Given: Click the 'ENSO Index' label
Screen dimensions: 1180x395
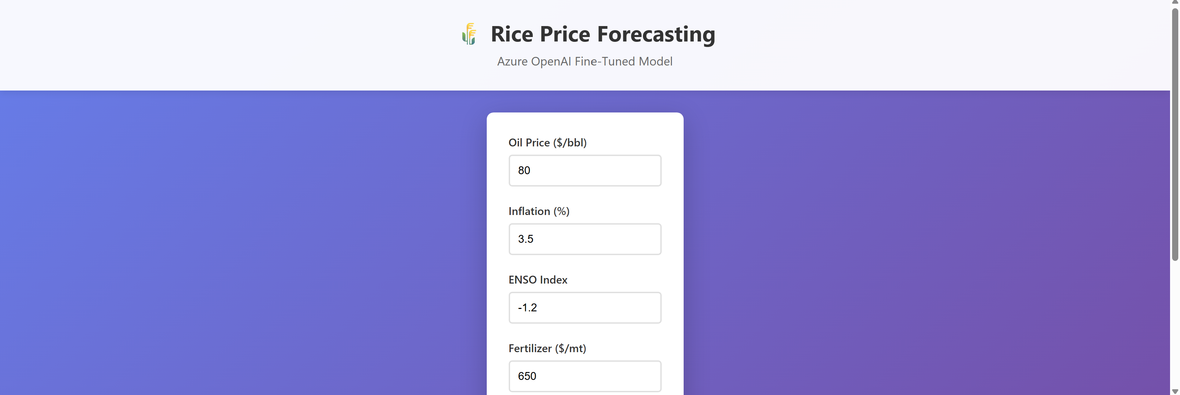Looking at the screenshot, I should tap(537, 280).
